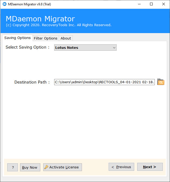Select the Saving Options tab

click(18, 38)
